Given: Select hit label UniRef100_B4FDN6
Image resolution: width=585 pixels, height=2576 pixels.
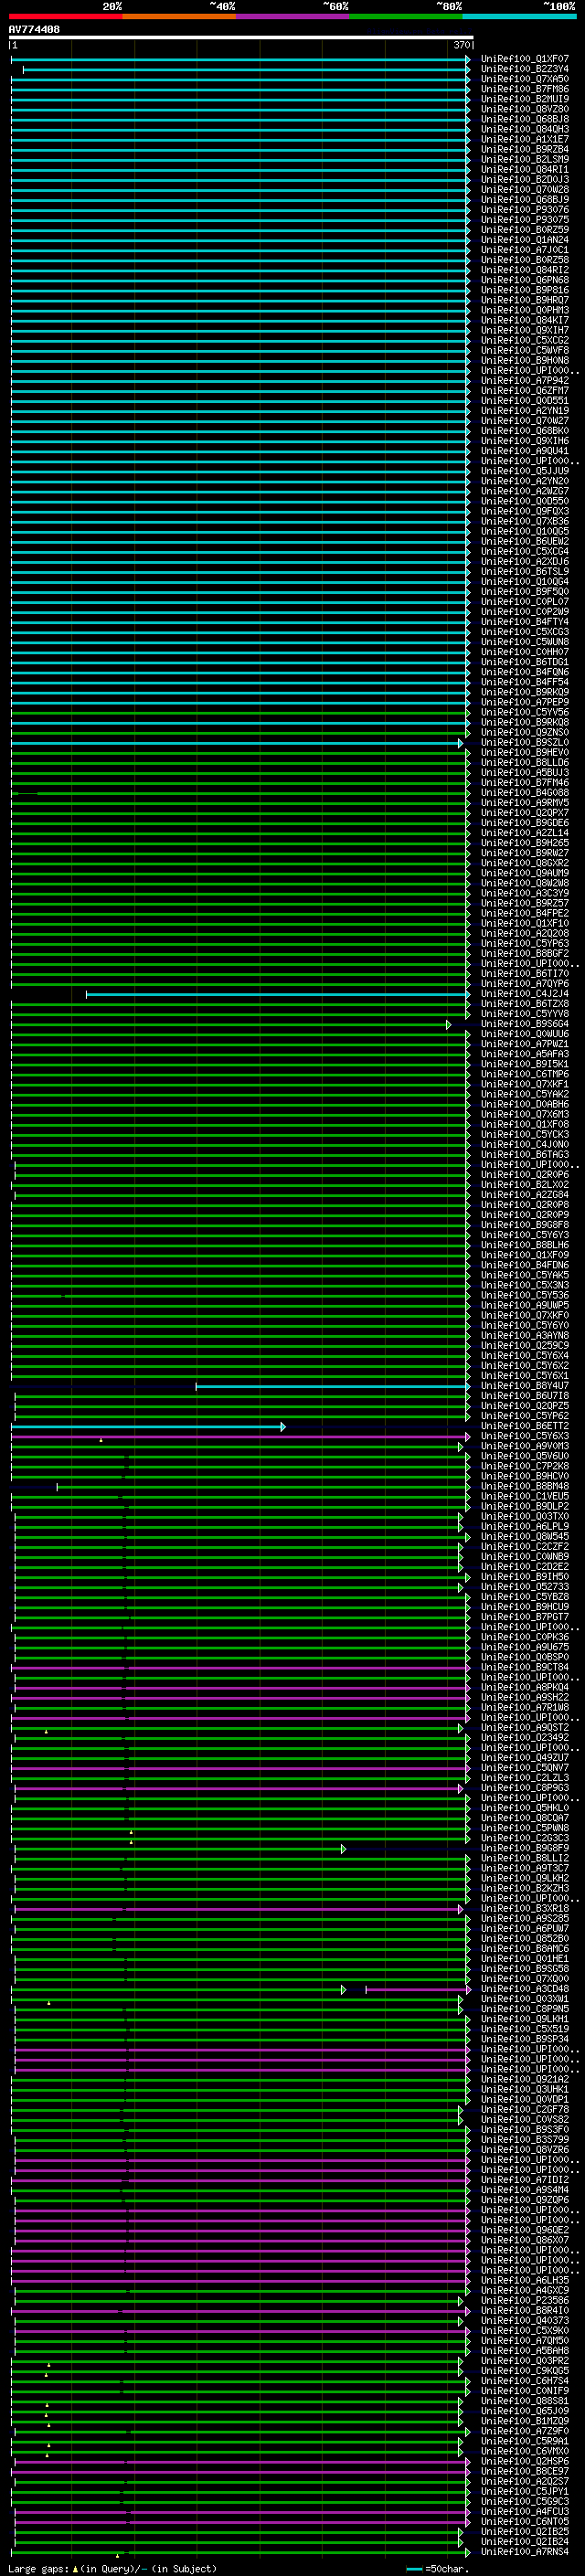Looking at the screenshot, I should 524,1266.
